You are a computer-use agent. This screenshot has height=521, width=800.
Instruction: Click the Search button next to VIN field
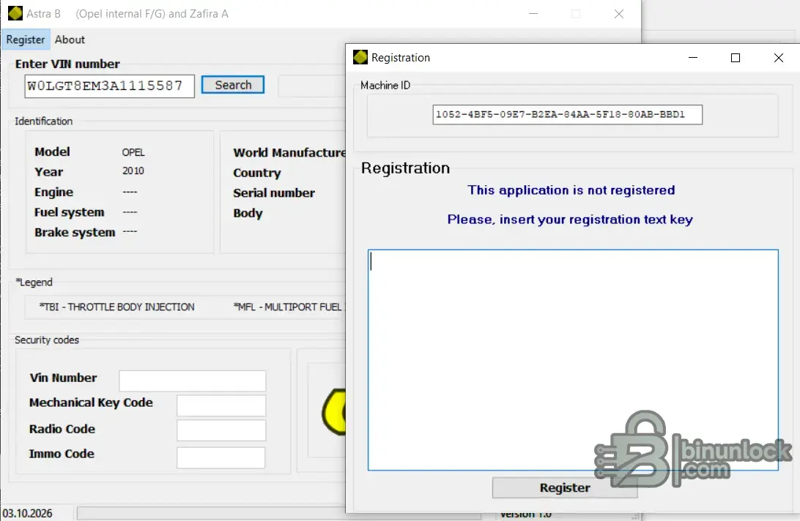tap(233, 85)
